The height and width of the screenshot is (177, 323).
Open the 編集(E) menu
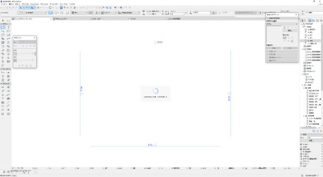click(x=11, y=4)
